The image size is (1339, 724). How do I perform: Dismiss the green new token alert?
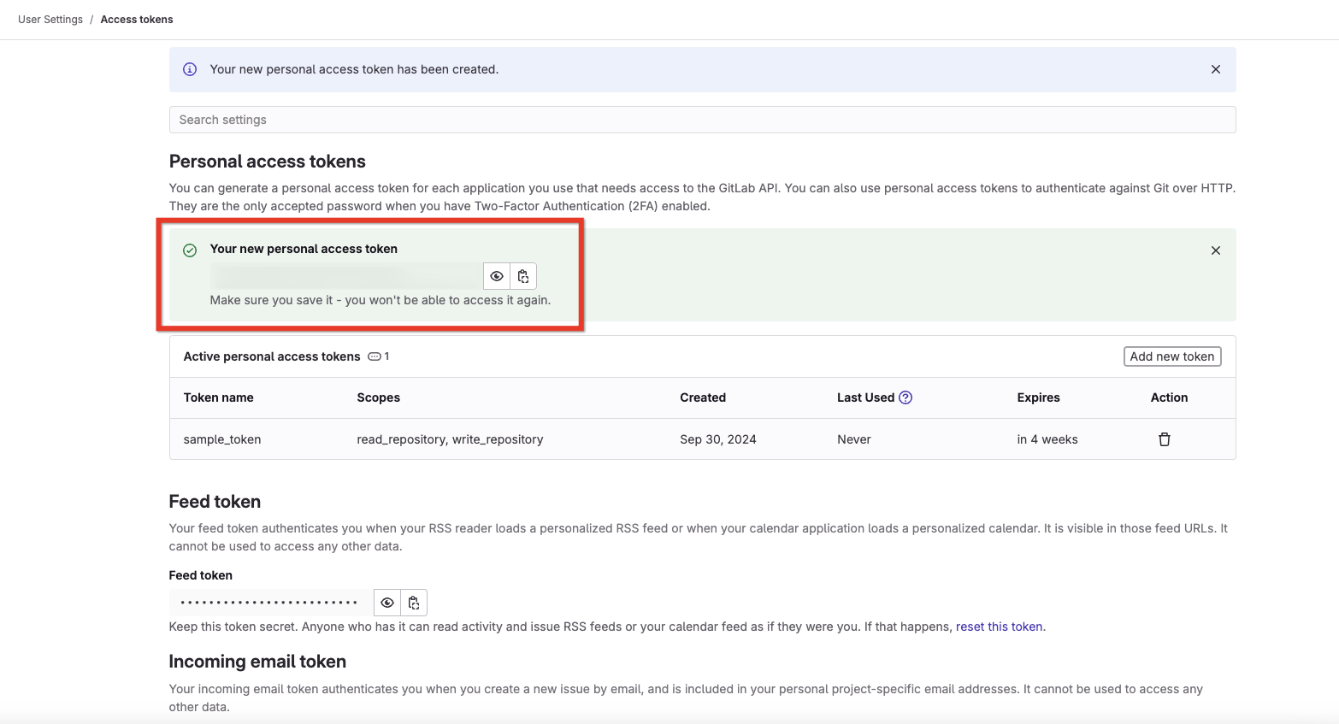tap(1215, 250)
